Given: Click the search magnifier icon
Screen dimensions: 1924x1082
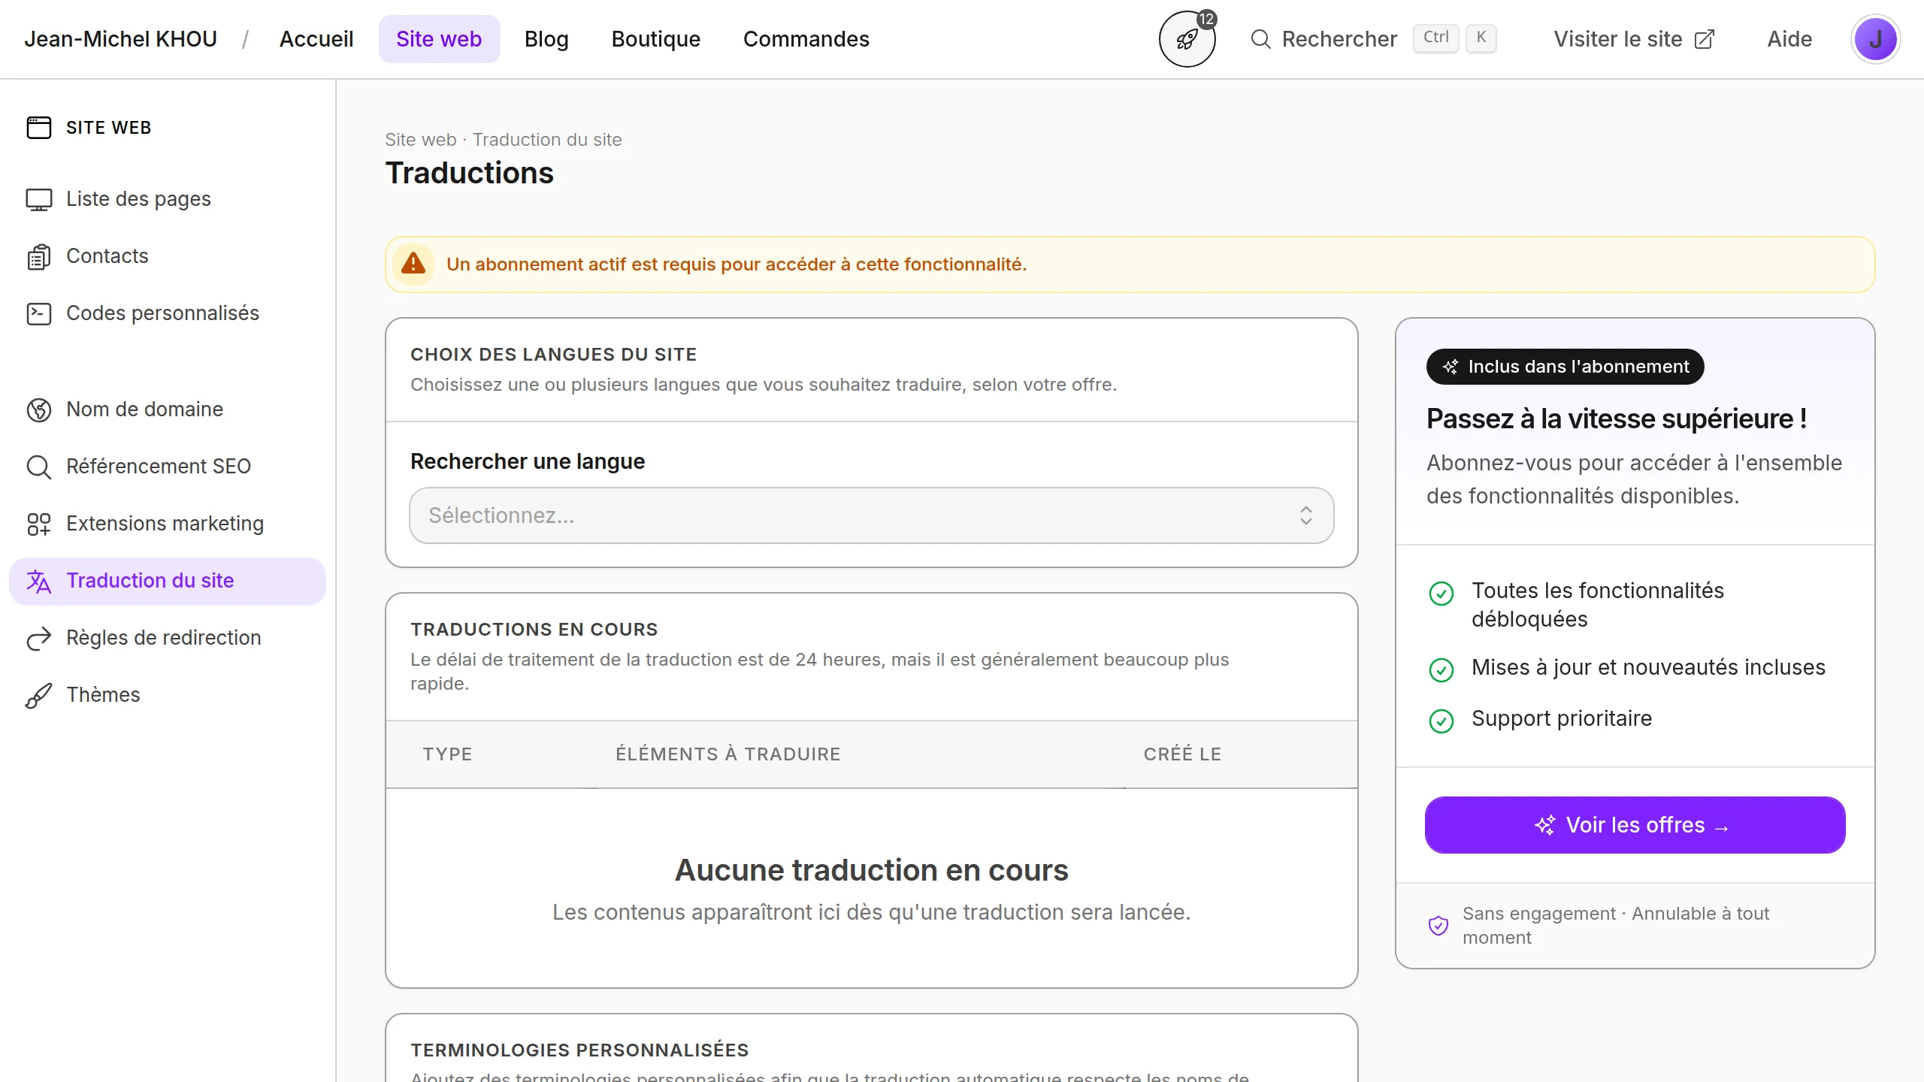Looking at the screenshot, I should 1260,39.
